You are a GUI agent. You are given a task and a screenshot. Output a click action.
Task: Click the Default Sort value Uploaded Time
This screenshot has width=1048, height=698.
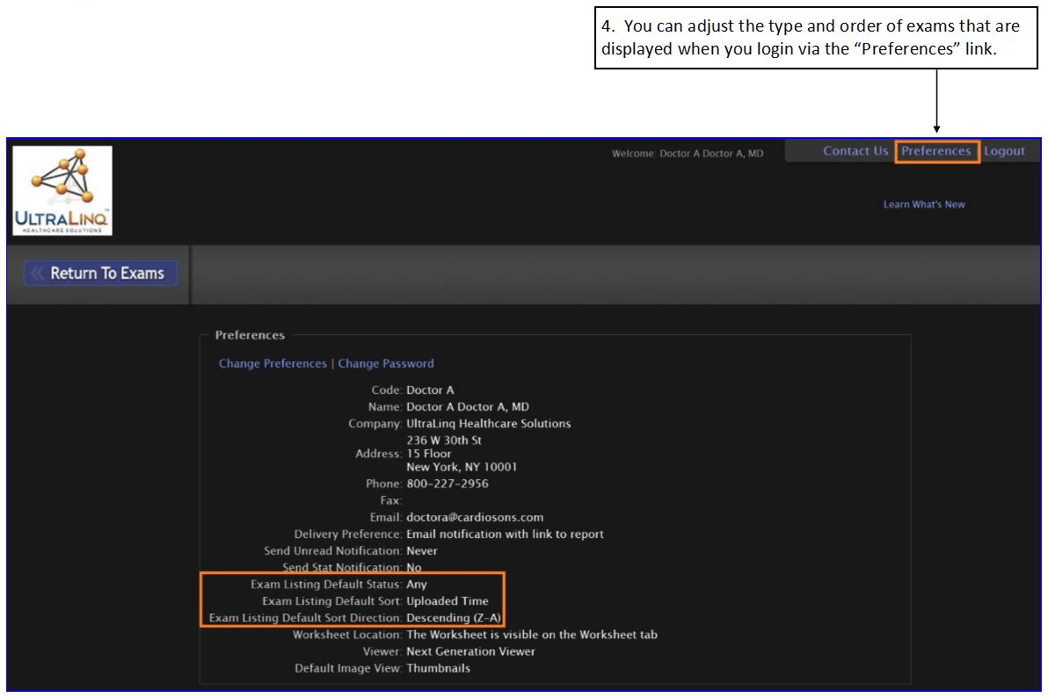pyautogui.click(x=448, y=602)
